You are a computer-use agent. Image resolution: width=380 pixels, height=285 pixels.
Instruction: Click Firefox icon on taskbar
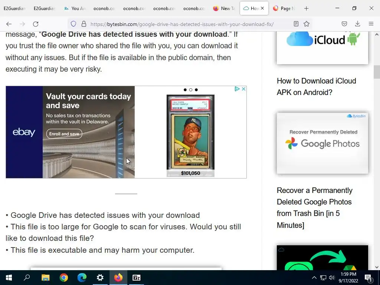[x=118, y=278]
